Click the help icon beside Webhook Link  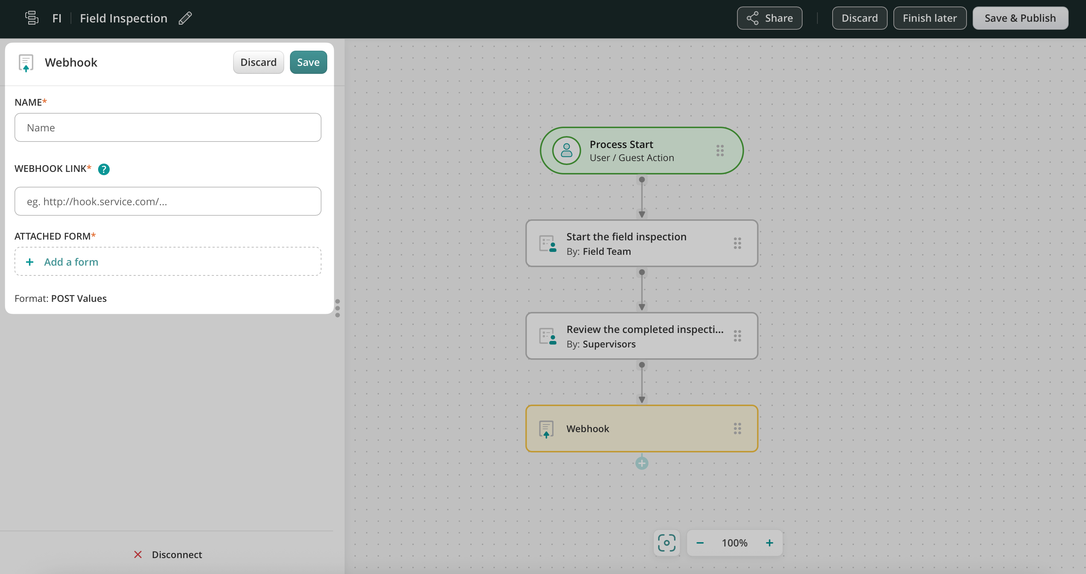(104, 169)
